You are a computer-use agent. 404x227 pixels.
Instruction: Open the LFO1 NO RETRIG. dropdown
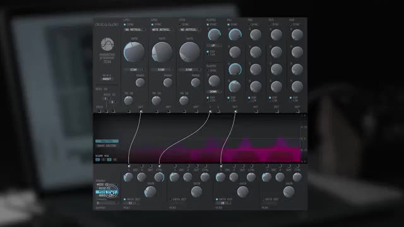134,30
